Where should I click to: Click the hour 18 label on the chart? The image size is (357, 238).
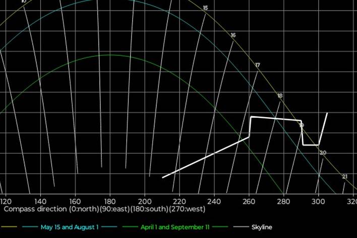point(280,96)
